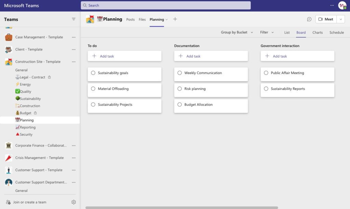Switch to Charts view
Screen dimensions: 350x209
tap(318, 32)
